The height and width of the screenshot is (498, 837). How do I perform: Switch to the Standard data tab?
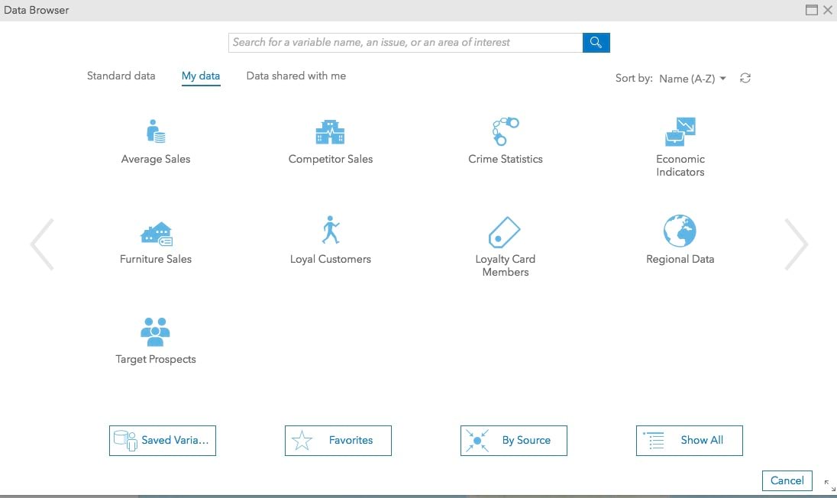[121, 76]
